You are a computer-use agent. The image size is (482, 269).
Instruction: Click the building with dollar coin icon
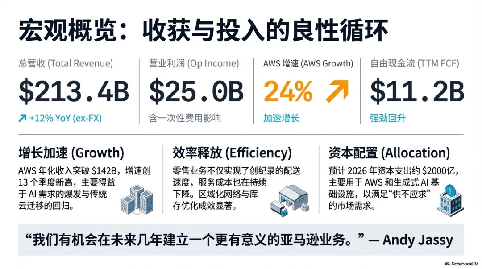450,200
